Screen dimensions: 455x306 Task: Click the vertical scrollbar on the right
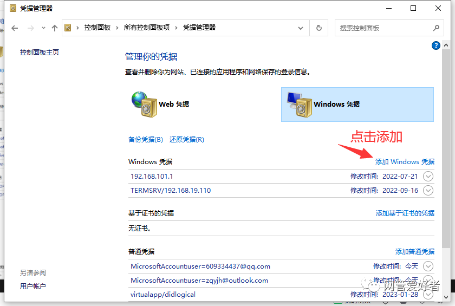coord(445,162)
